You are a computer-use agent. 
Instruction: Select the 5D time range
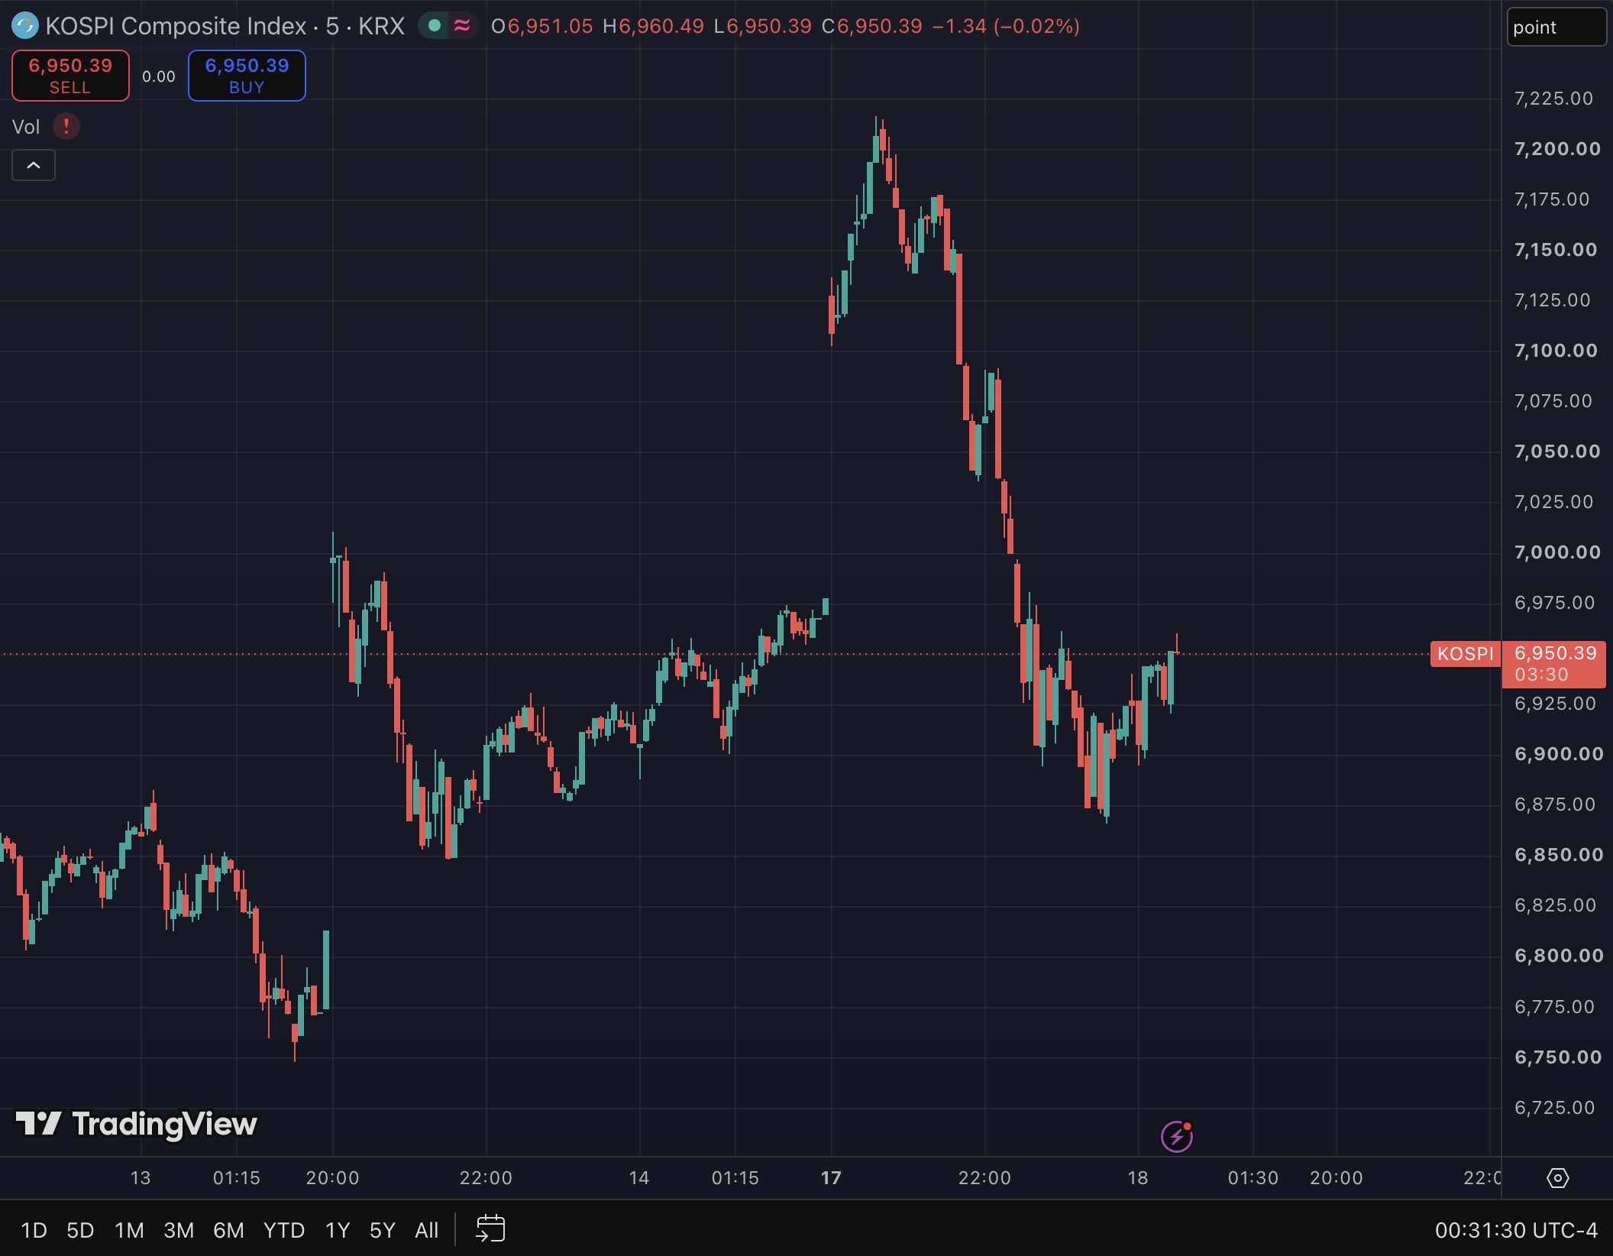coord(80,1230)
